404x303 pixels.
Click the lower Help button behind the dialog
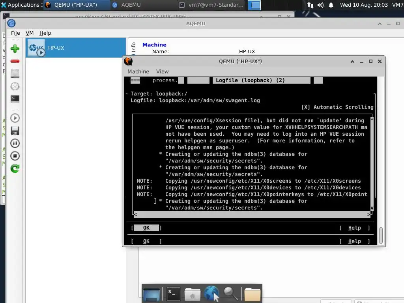pos(355,241)
